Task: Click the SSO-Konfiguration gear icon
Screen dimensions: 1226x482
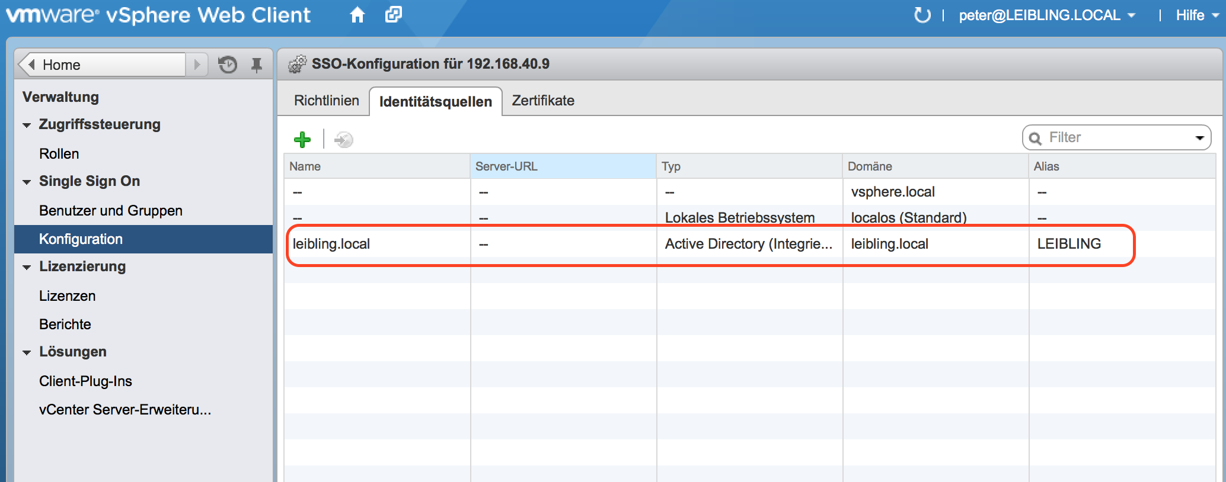Action: pos(297,64)
